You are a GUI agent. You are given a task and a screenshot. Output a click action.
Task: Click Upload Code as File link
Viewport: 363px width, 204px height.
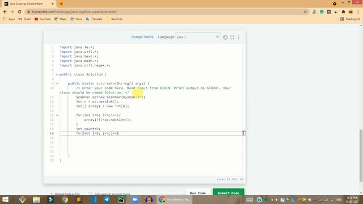pos(67,194)
